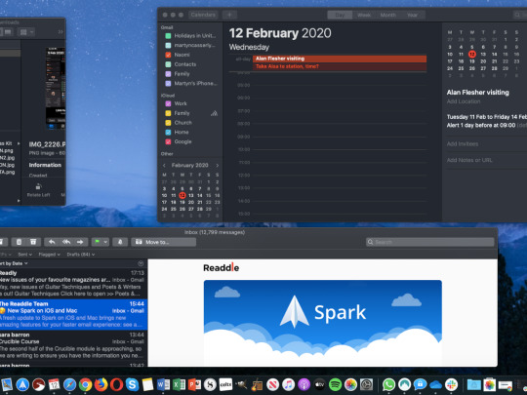Switch Calendar to Day view
The image size is (527, 395).
pos(340,15)
